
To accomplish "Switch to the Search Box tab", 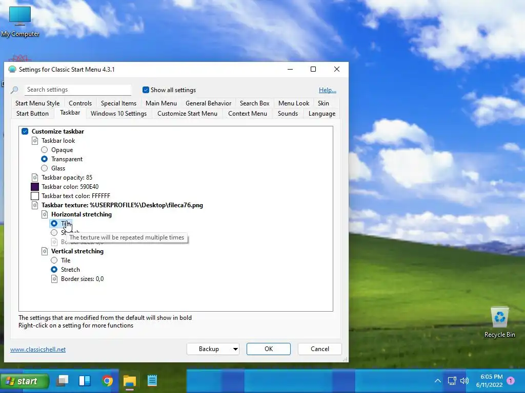I will (x=254, y=103).
